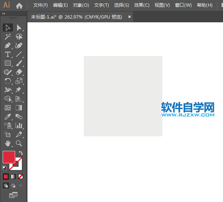Click the gray square on the canvas
223x202 pixels.
pyautogui.click(x=123, y=96)
